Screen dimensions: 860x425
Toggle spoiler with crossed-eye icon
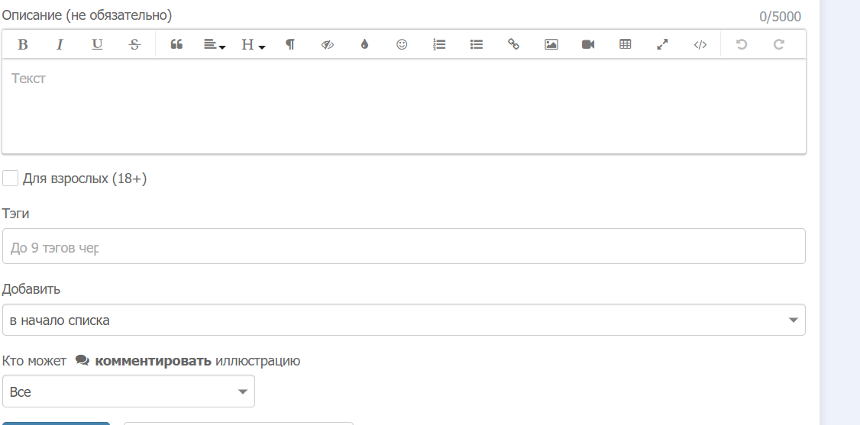point(328,44)
